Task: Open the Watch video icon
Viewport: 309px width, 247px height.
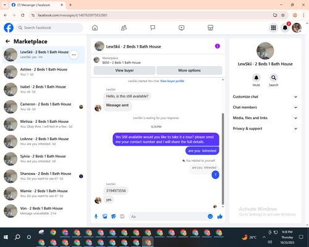Action: [182, 28]
